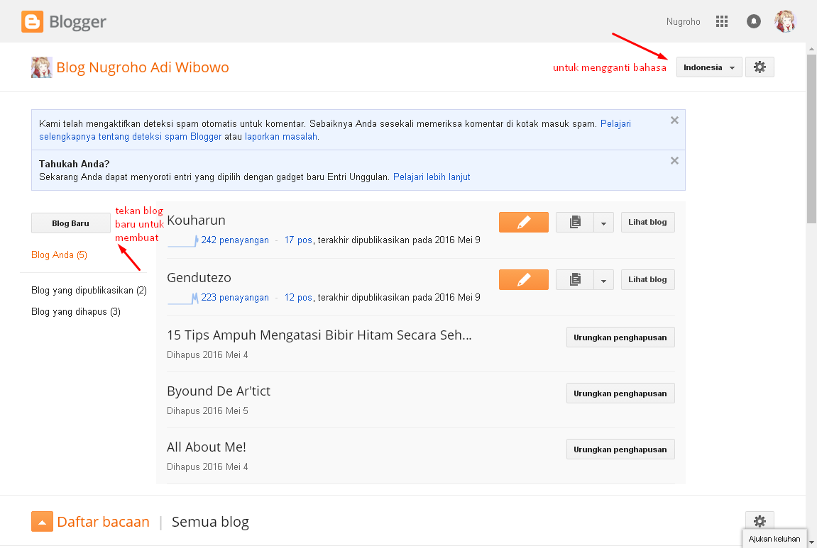
Task: Open the reading list settings gear
Action: tap(760, 521)
